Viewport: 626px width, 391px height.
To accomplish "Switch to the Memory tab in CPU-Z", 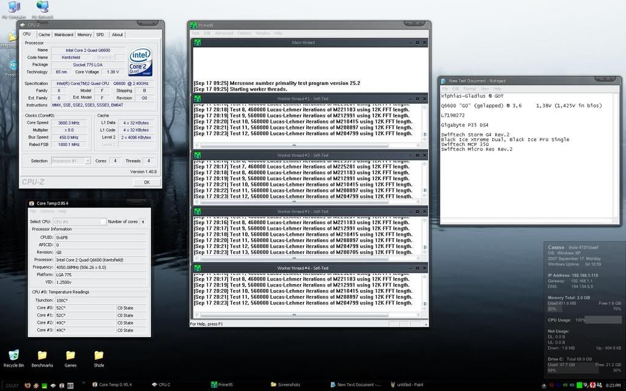I will click(84, 35).
